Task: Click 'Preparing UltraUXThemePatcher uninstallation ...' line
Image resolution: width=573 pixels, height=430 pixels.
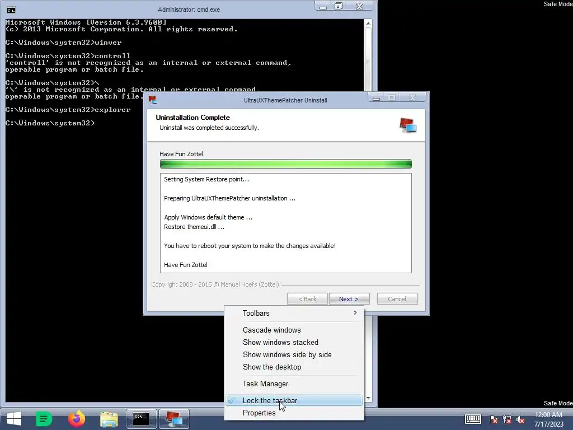Action: (x=229, y=198)
